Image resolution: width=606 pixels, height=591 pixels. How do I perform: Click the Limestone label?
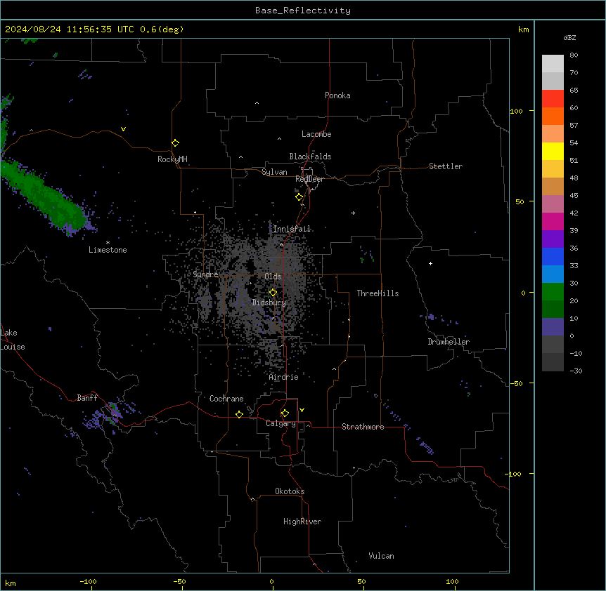108,250
